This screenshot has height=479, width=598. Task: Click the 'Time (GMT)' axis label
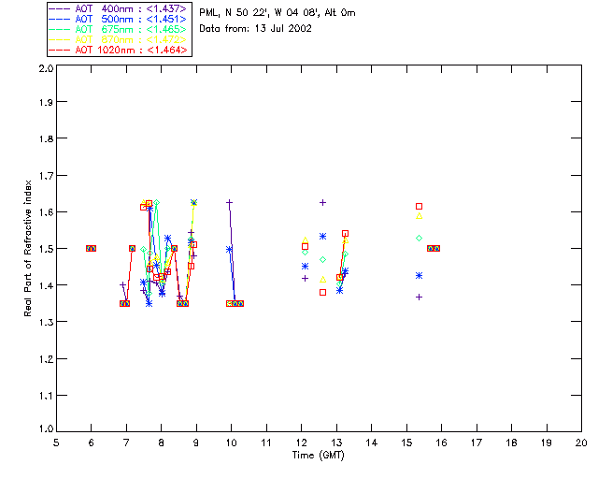[x=319, y=456]
